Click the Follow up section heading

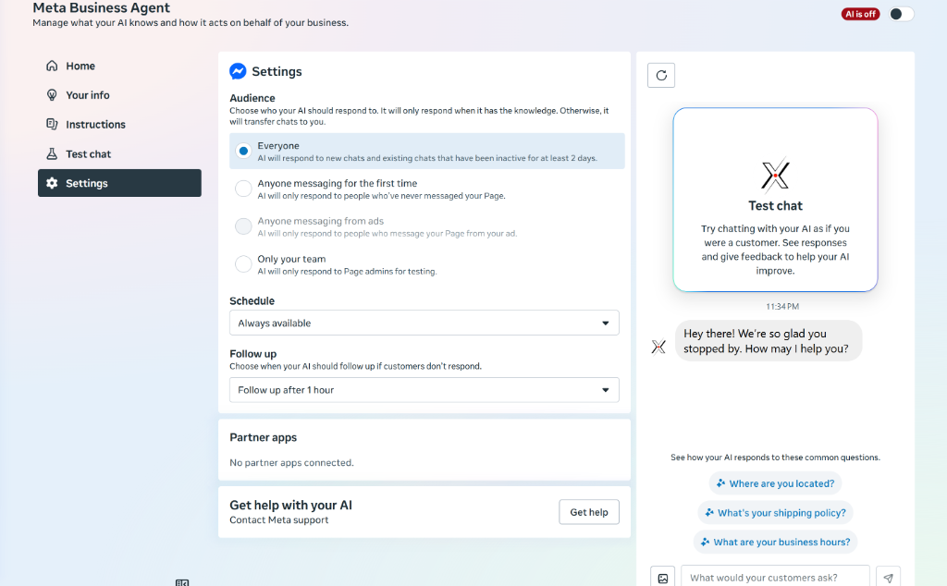(x=253, y=354)
